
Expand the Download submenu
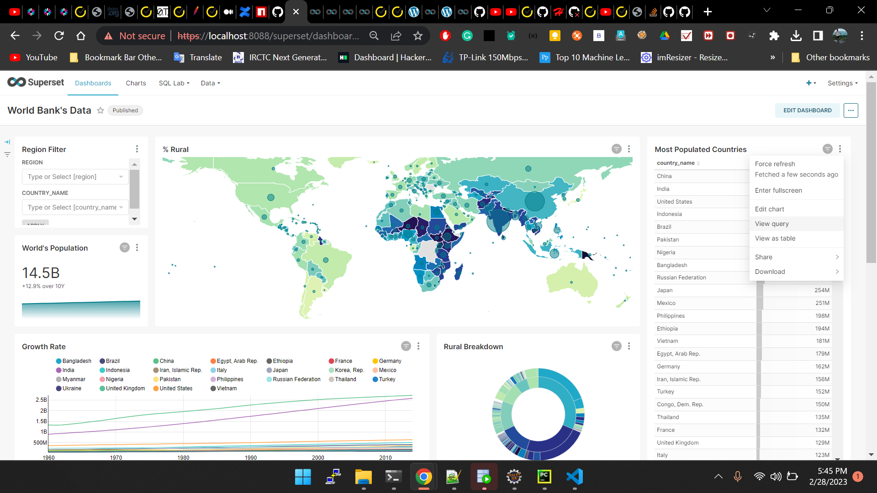[x=796, y=272]
